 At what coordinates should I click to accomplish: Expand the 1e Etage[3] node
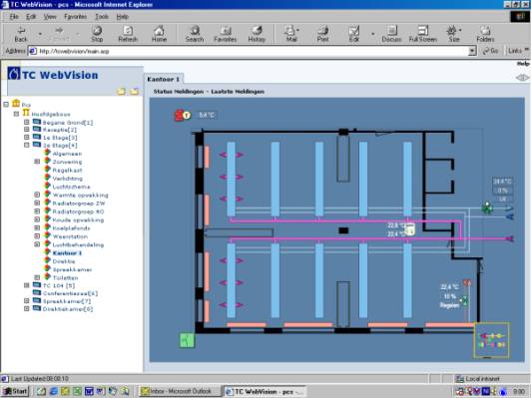[x=27, y=138]
